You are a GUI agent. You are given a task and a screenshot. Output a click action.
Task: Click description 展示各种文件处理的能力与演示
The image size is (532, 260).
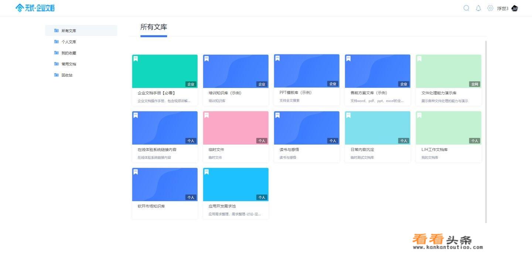(445, 101)
